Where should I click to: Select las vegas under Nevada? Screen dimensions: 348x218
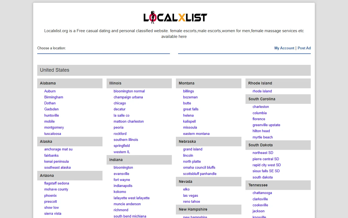[191, 195]
